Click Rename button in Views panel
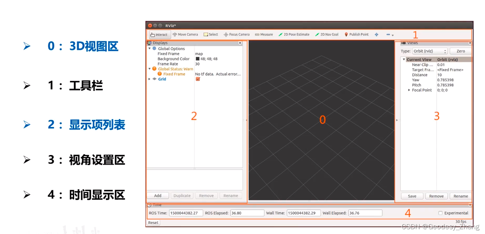Viewport: 485px width, 234px height. [x=461, y=196]
